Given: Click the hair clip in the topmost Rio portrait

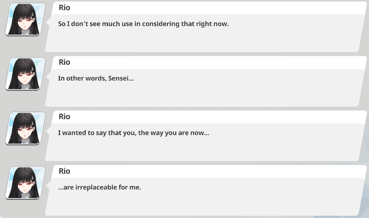Looking at the screenshot, I should click(x=33, y=14).
